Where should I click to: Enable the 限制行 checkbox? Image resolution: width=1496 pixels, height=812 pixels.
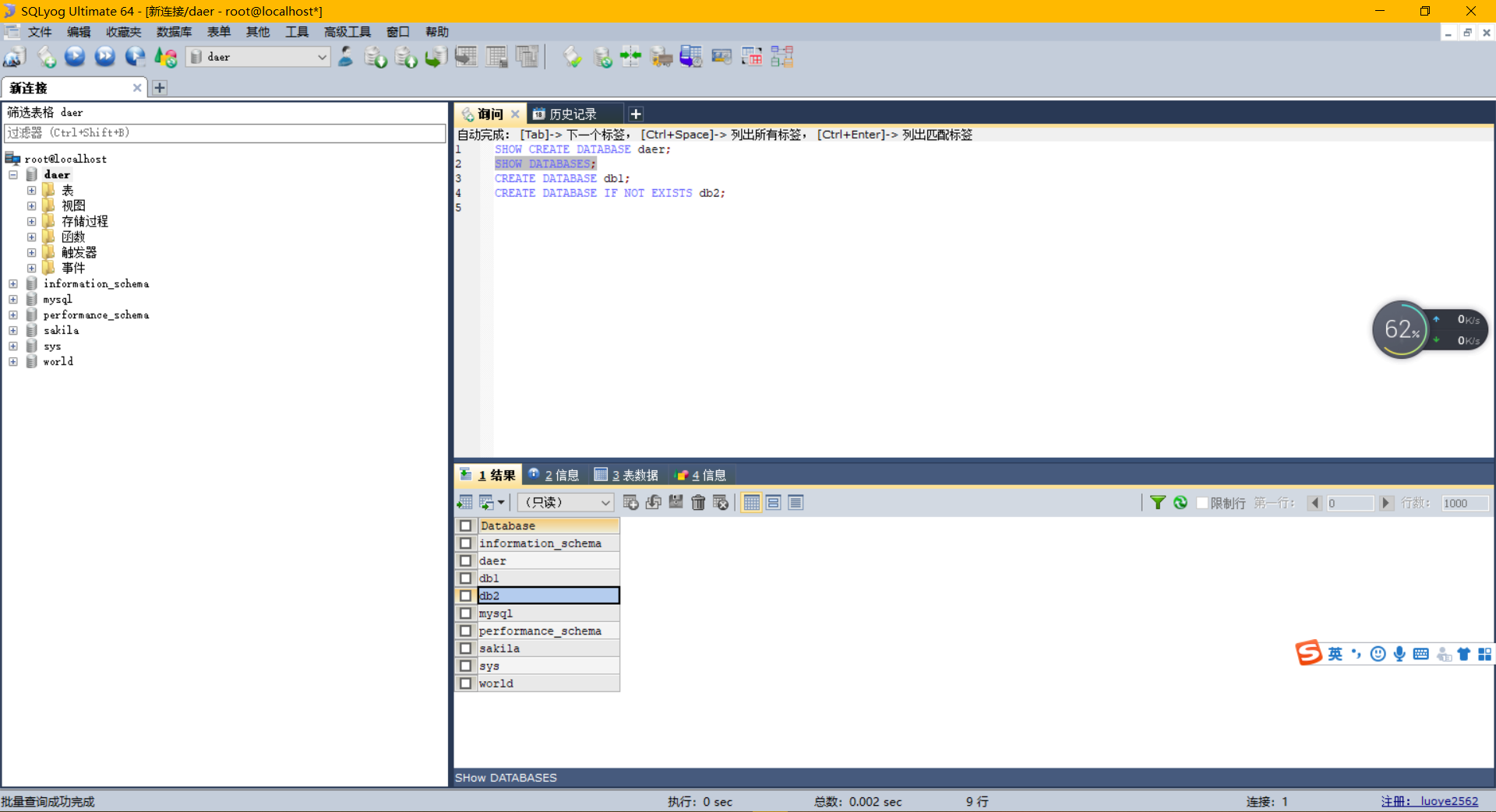1202,503
